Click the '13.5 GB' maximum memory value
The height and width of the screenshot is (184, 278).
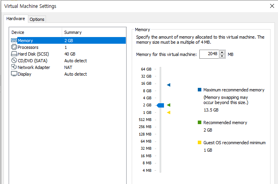(x=211, y=110)
